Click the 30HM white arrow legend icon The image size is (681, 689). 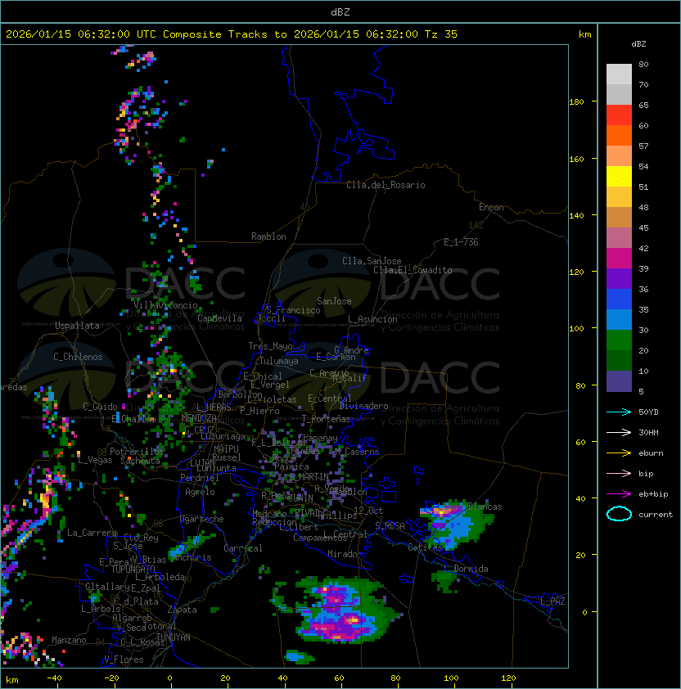pos(619,432)
